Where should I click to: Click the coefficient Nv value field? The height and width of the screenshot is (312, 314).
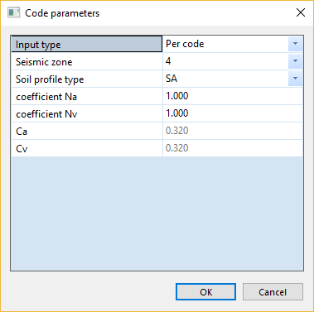click(x=233, y=113)
